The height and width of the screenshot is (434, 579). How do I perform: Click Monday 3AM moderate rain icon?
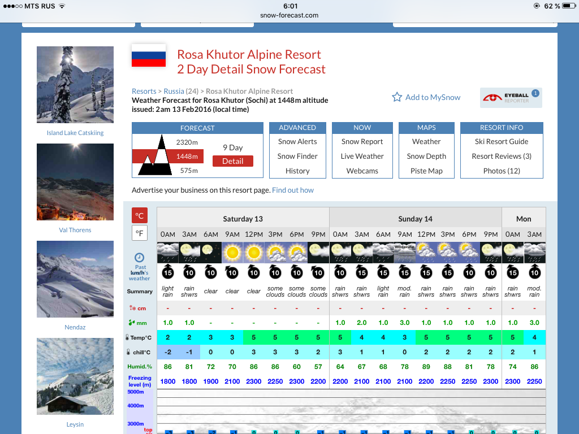[534, 253]
